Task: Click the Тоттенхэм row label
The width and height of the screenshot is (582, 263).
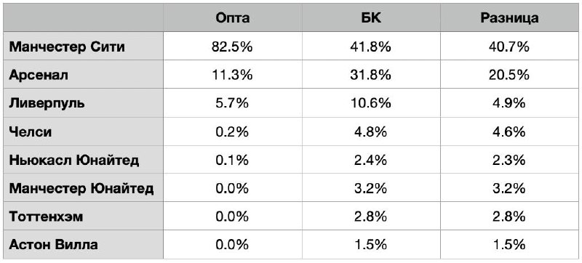Action: click(x=46, y=217)
